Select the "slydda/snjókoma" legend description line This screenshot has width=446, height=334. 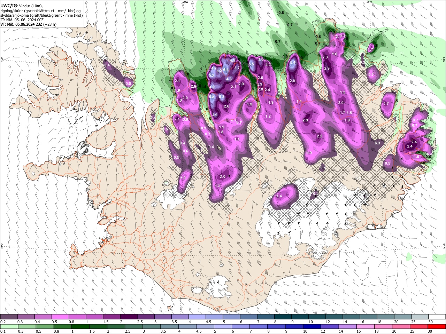(41, 15)
